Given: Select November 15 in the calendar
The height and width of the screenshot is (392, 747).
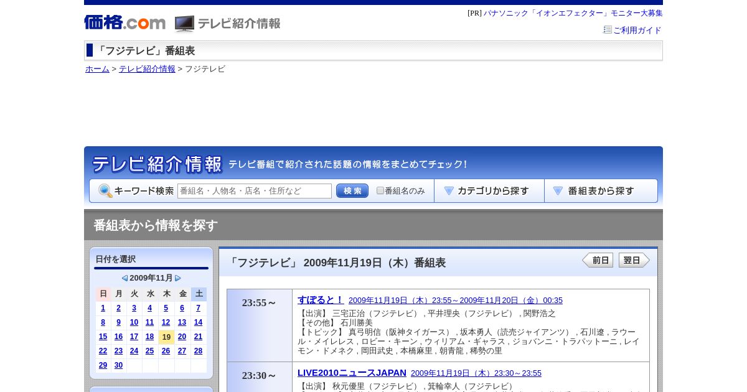Looking at the screenshot, I should pyautogui.click(x=103, y=337).
